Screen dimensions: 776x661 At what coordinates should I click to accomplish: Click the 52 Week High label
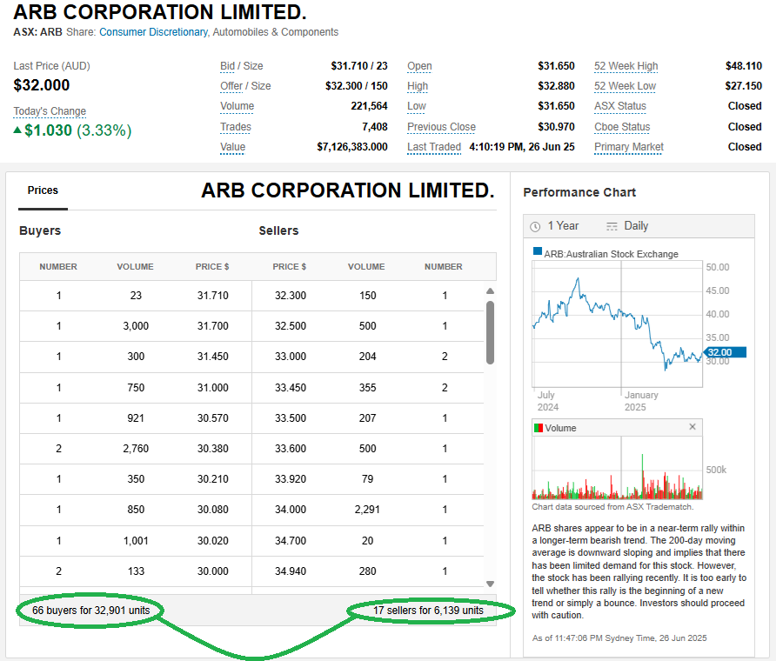(x=625, y=66)
